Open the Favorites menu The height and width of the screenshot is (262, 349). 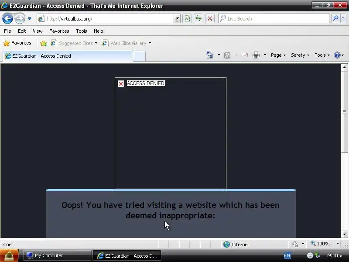click(x=59, y=31)
